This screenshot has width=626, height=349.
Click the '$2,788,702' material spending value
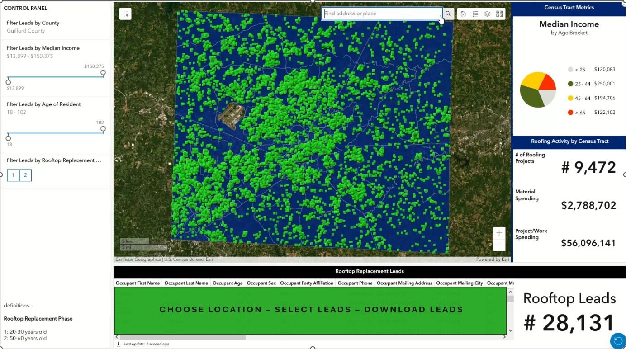[588, 205]
